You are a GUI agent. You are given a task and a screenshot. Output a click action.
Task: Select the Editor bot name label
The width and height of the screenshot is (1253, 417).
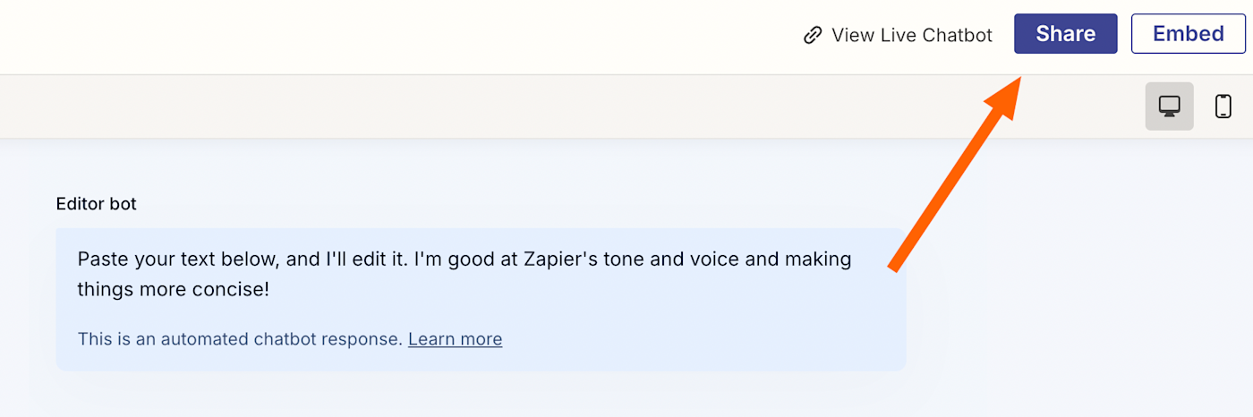[97, 204]
